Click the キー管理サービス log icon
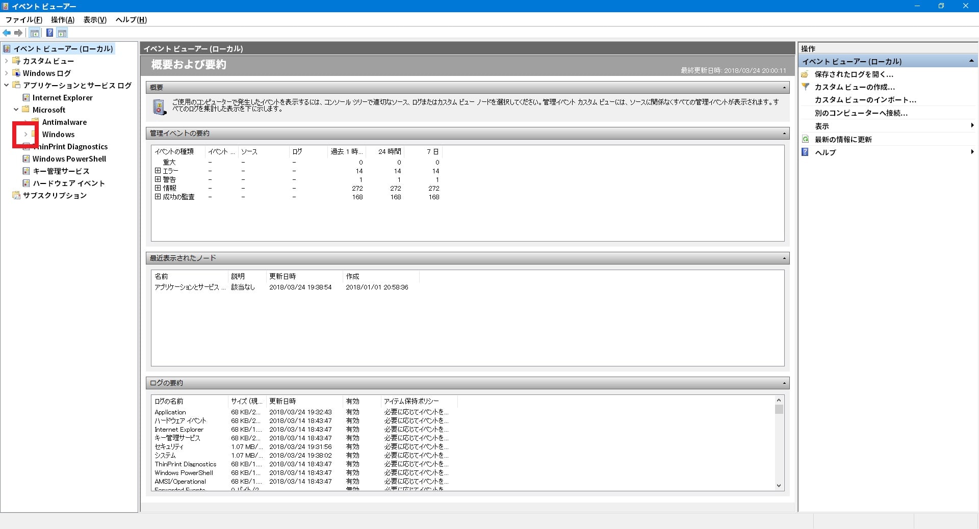This screenshot has width=979, height=529. (26, 171)
